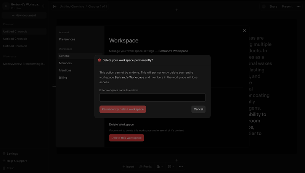Open top-right more options menu
Screen dimensions: 305x173
pos(299,6)
